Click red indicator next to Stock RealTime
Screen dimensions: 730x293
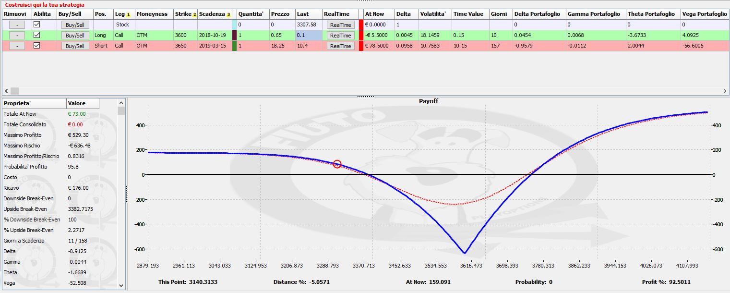click(361, 24)
